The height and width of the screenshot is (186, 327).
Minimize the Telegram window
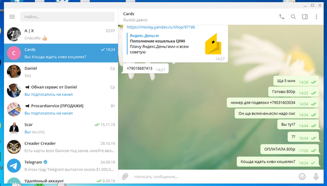pyautogui.click(x=305, y=6)
